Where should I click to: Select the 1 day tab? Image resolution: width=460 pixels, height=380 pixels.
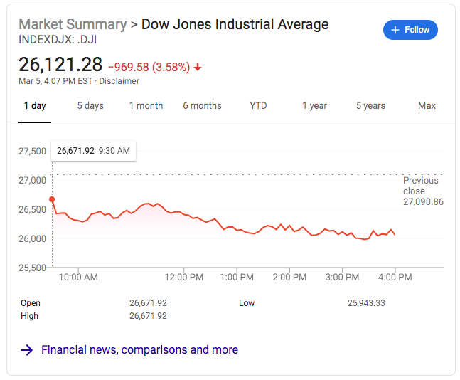click(x=35, y=106)
